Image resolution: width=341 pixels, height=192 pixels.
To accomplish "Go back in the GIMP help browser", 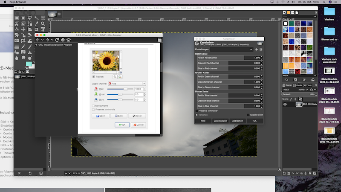I will point(38,40).
